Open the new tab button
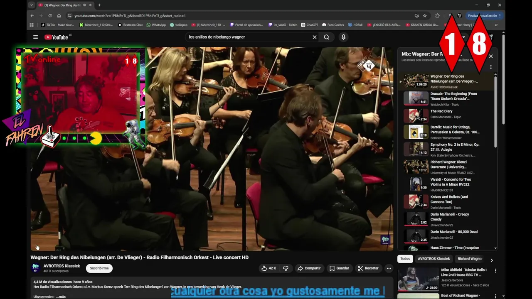Viewport: 532px width, 299px height. (x=99, y=5)
